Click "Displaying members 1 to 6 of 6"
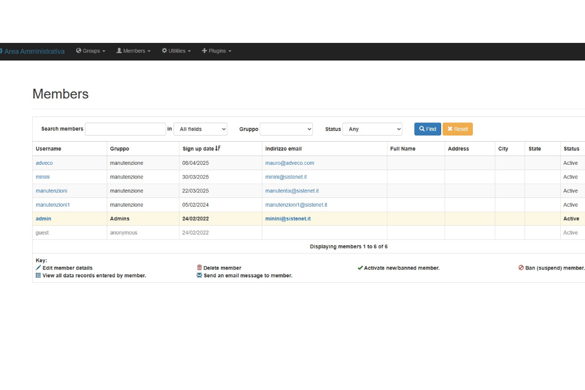This screenshot has height=390, width=585. (x=349, y=247)
